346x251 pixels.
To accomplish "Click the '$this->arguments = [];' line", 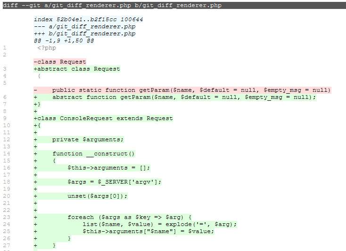I will [92, 168].
